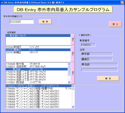
Task: Click the 東池袋 address field on the right
Action: tap(100, 65)
